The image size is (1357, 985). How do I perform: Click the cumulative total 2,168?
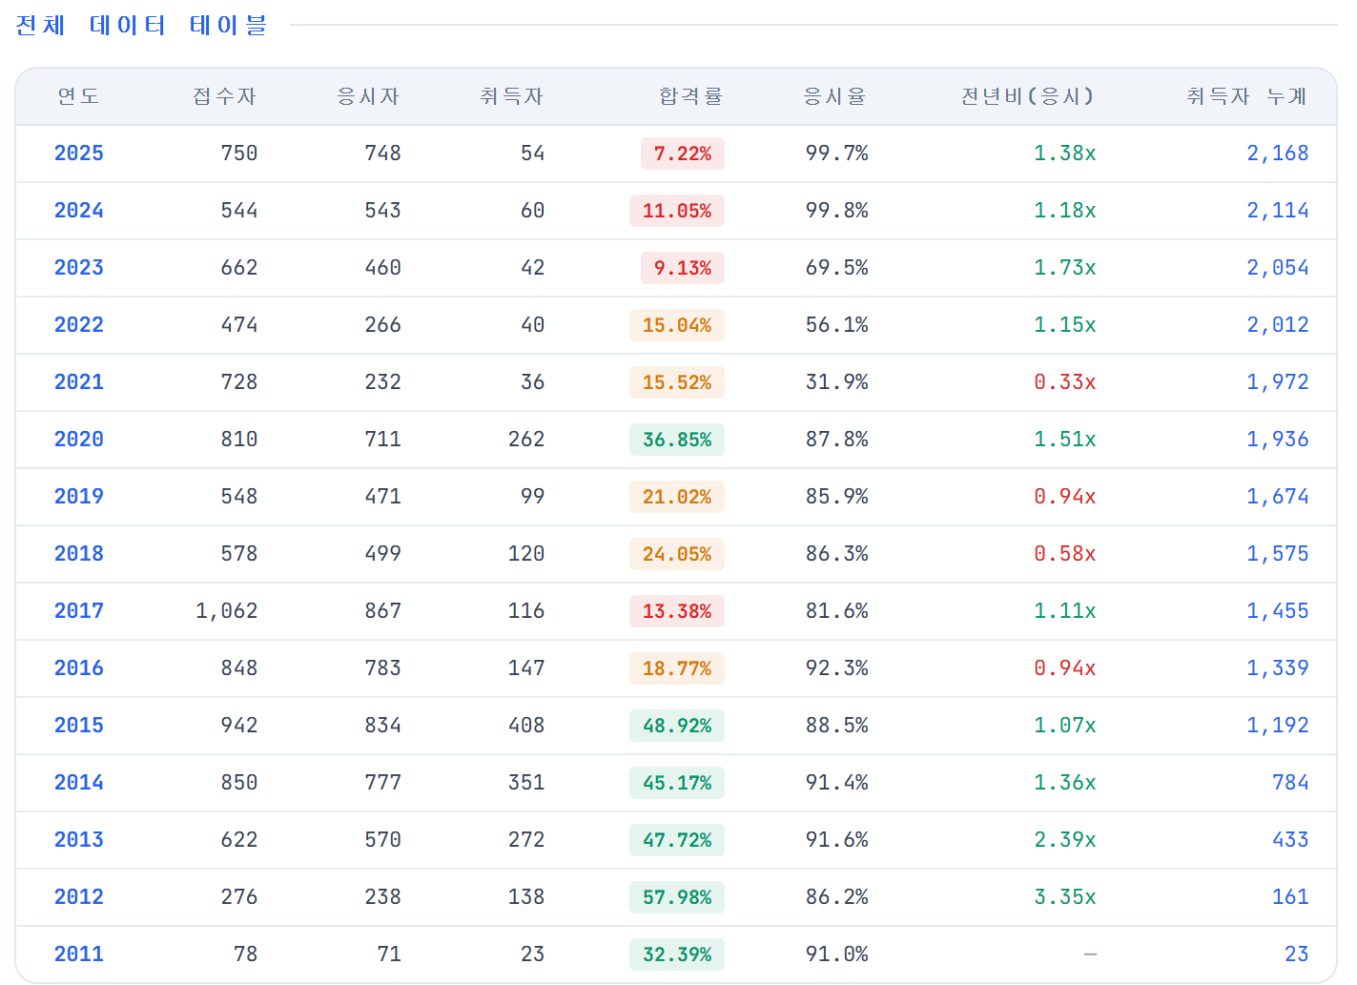tap(1278, 154)
